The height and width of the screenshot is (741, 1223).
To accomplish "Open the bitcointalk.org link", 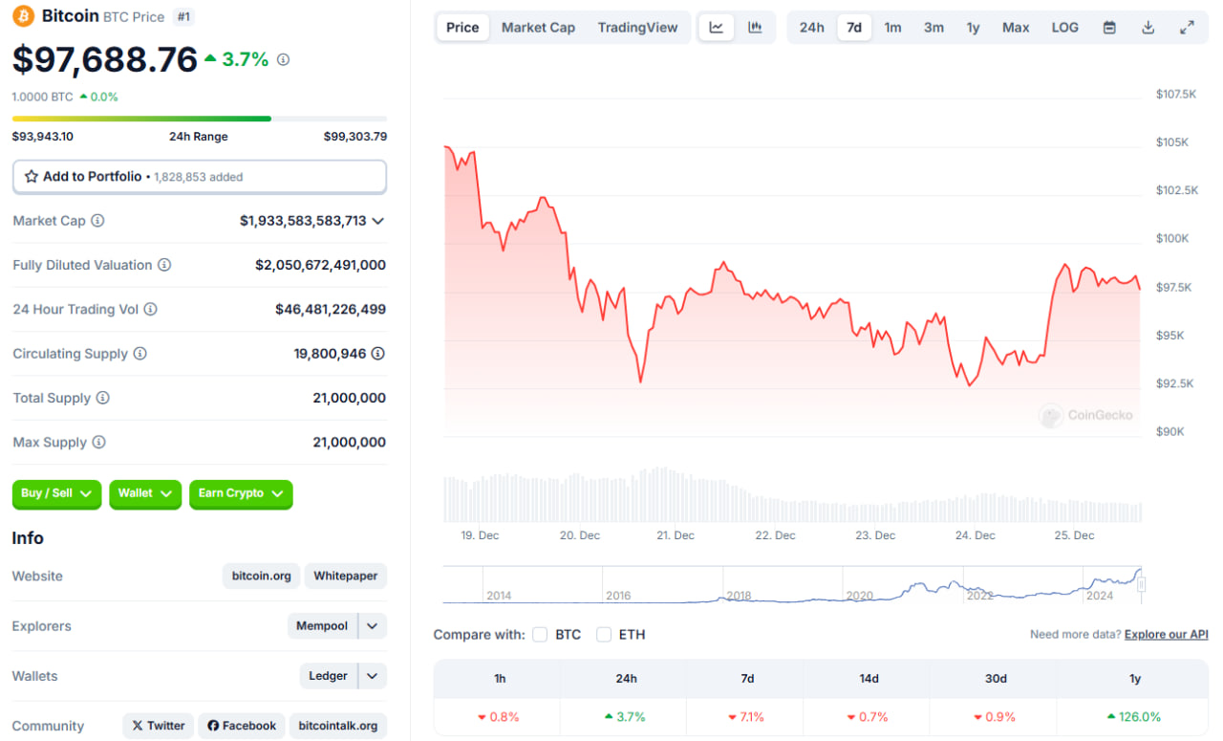I will pyautogui.click(x=337, y=726).
